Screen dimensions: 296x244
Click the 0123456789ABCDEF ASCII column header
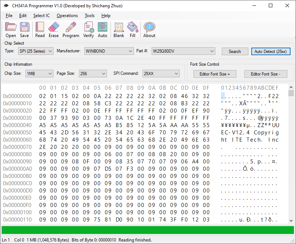point(250,88)
